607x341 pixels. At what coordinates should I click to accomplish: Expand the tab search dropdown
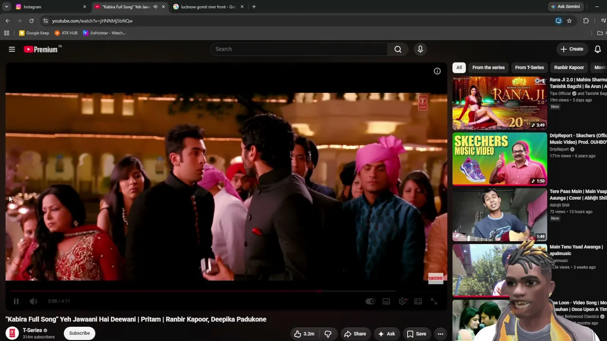coord(7,7)
